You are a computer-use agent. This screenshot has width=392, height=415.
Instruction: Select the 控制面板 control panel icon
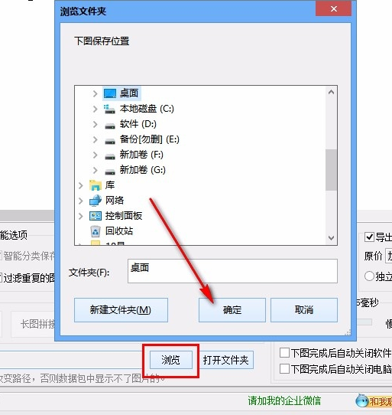coord(96,216)
